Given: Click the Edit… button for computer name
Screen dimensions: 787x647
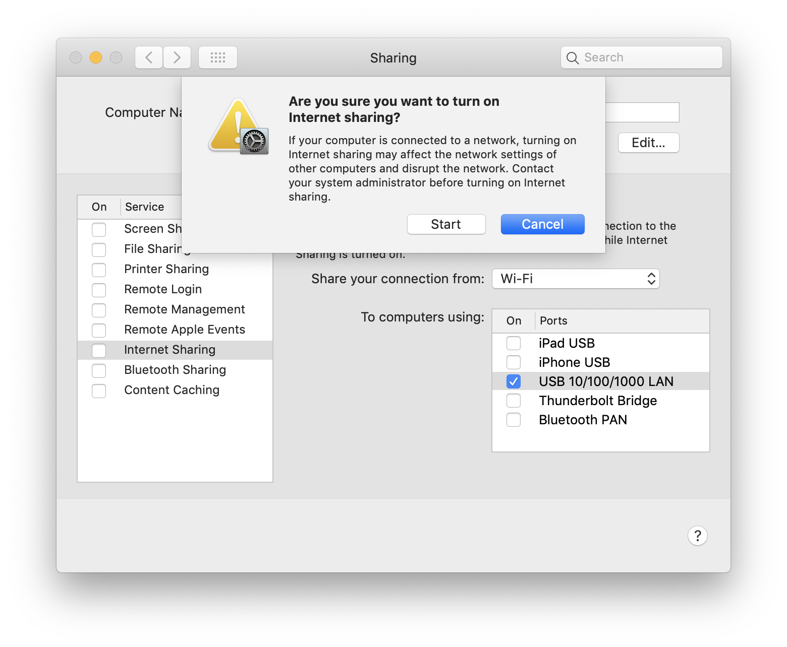Looking at the screenshot, I should (648, 143).
